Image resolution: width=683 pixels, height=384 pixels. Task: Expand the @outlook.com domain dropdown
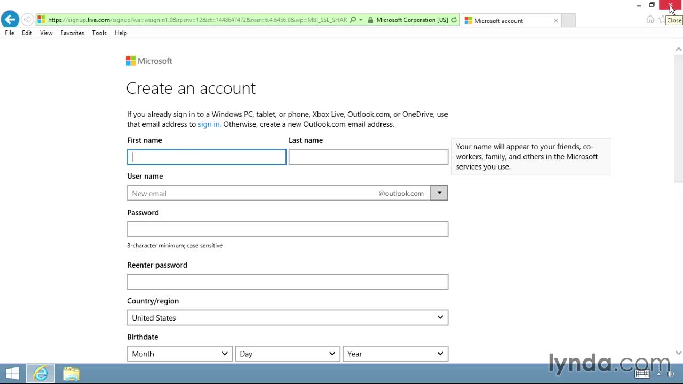click(x=439, y=193)
